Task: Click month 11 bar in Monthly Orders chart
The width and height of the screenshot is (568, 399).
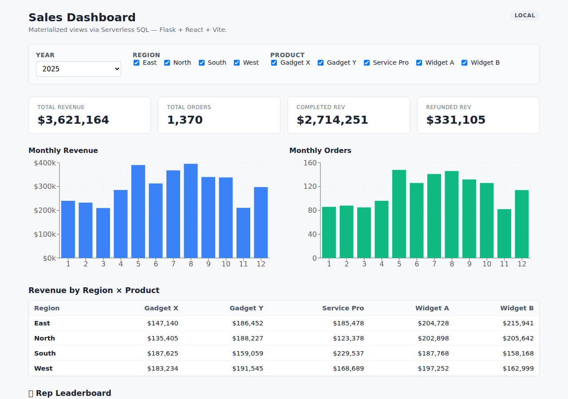Action: pyautogui.click(x=504, y=234)
